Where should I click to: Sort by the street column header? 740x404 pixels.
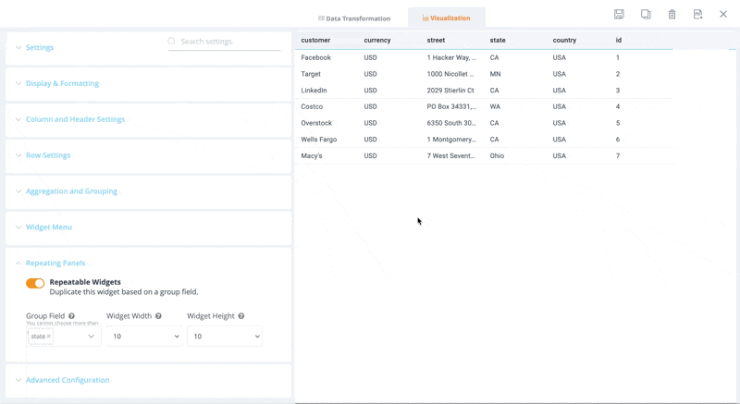pos(436,40)
